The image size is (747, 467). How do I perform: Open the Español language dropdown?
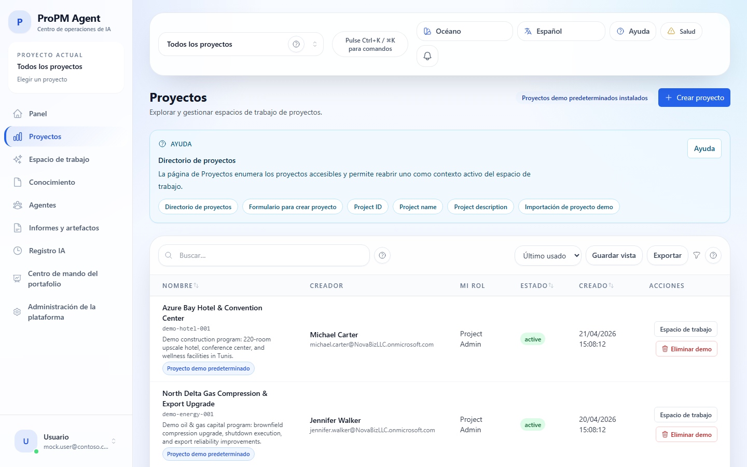point(561,31)
